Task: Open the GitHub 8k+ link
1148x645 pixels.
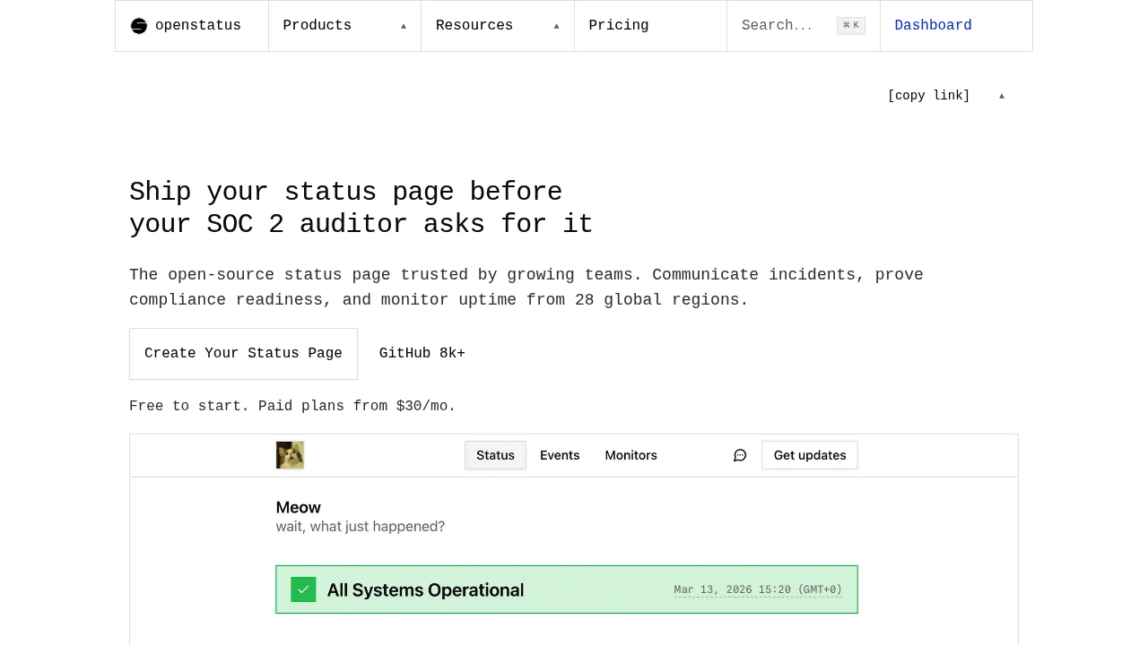Action: click(422, 354)
